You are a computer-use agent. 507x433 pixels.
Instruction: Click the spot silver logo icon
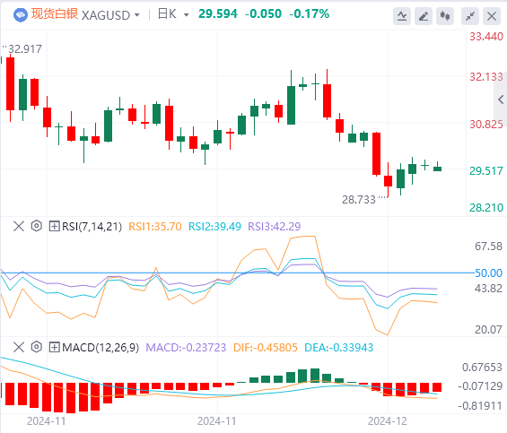(x=20, y=15)
